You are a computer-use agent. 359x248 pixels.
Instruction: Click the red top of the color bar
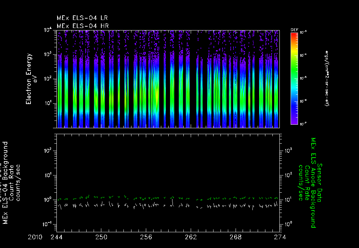click(294, 35)
